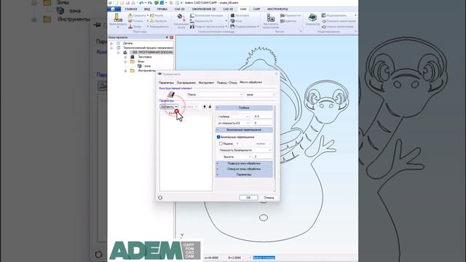Viewport: 466px width, 262px height.
Task: Open the от плоскости КЭ dropdown
Action: [x=233, y=123]
